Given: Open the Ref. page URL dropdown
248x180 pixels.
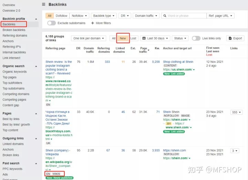Looking at the screenshot, I should pos(220,16).
